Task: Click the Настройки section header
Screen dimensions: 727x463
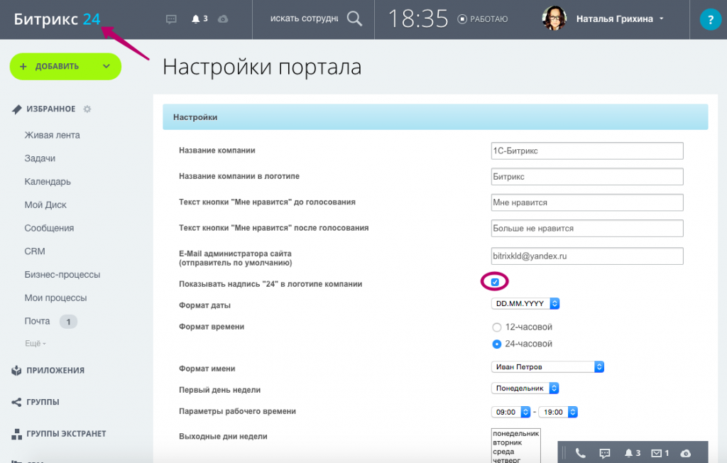Action: click(x=435, y=117)
